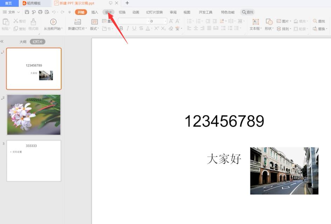Switch to the 设计 ribbon tab
Image resolution: width=331 pixels, height=224 pixels.
(x=108, y=12)
